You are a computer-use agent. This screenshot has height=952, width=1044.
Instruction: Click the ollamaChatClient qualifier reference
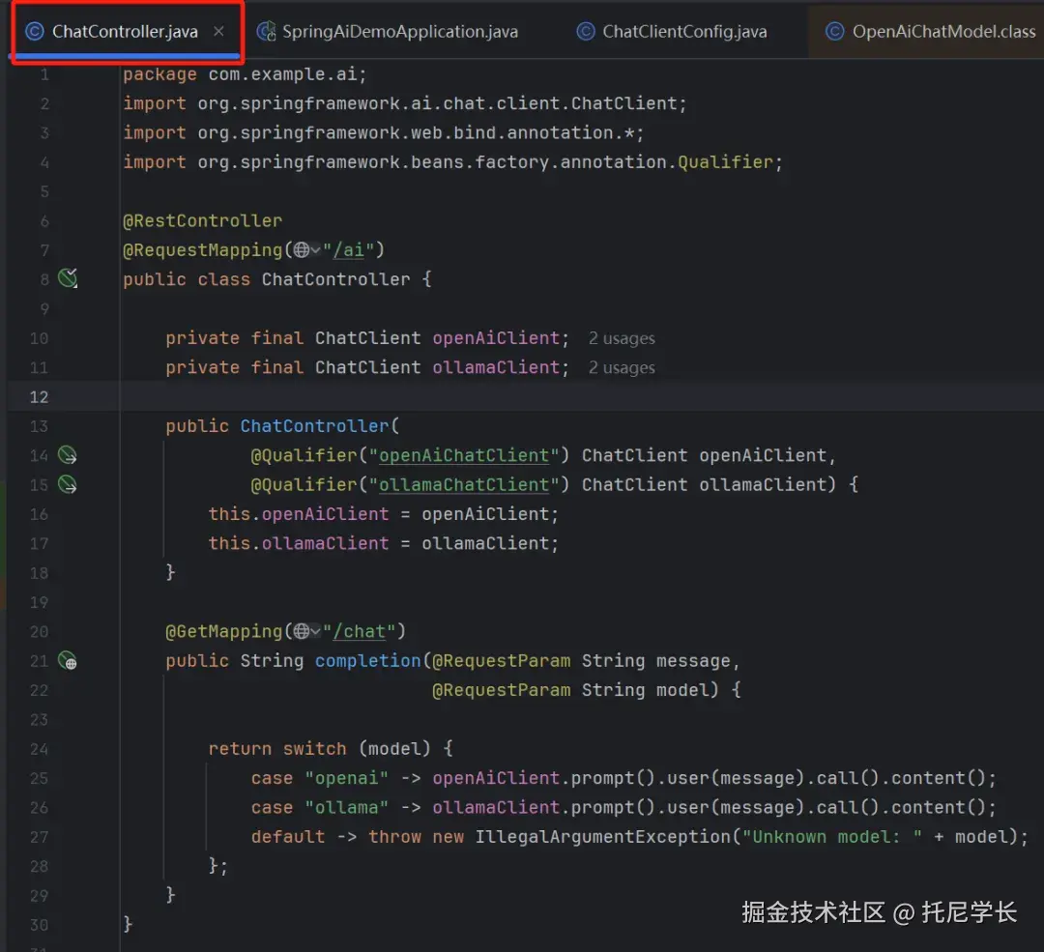[x=464, y=484]
